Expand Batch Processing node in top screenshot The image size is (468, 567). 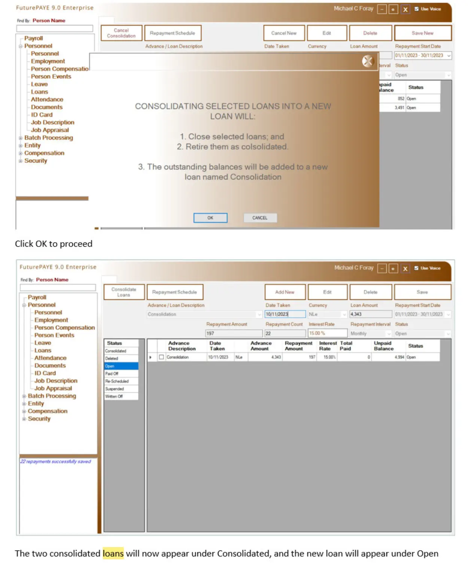[x=21, y=138]
